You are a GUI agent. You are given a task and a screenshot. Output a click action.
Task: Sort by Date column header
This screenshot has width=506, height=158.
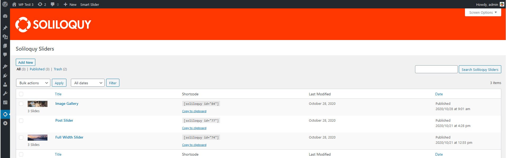tap(439, 94)
